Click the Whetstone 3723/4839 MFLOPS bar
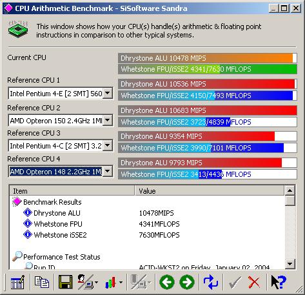The image size is (305, 295). 208,122
